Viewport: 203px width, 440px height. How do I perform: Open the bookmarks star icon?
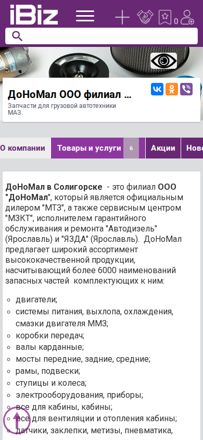[x=164, y=17]
